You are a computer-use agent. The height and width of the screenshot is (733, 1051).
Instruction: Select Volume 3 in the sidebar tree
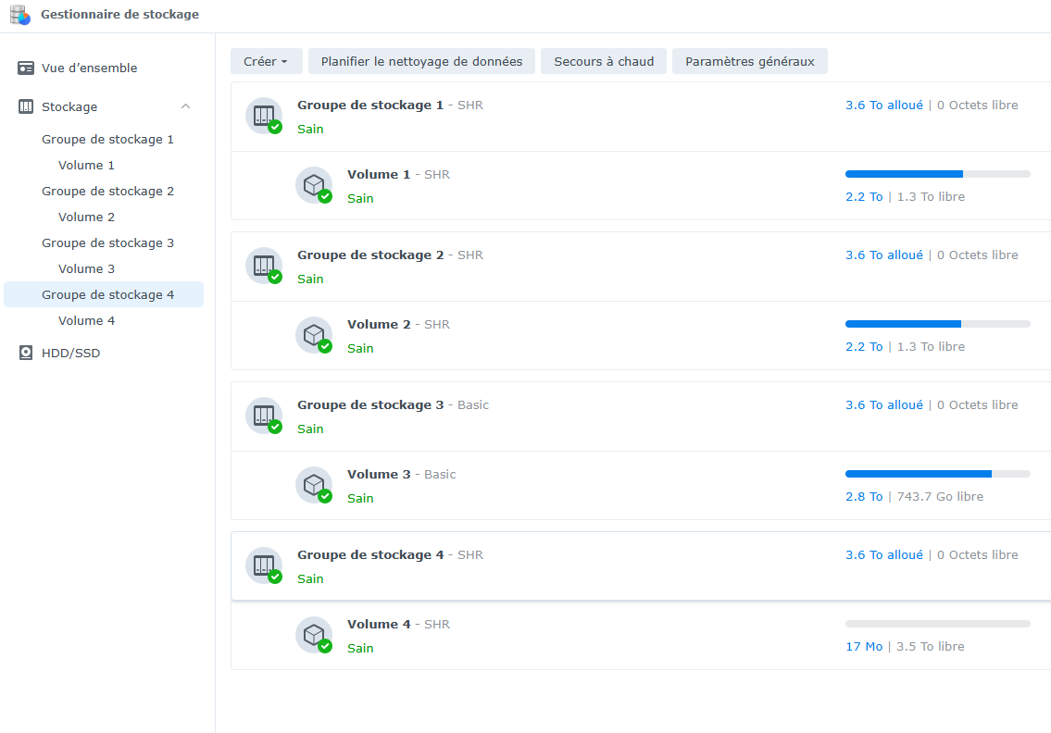(x=86, y=269)
